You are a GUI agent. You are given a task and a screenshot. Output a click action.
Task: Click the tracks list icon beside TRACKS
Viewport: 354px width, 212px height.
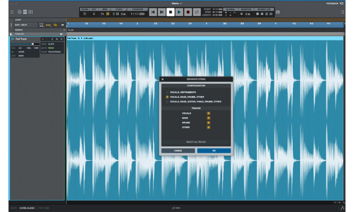pyautogui.click(x=11, y=34)
